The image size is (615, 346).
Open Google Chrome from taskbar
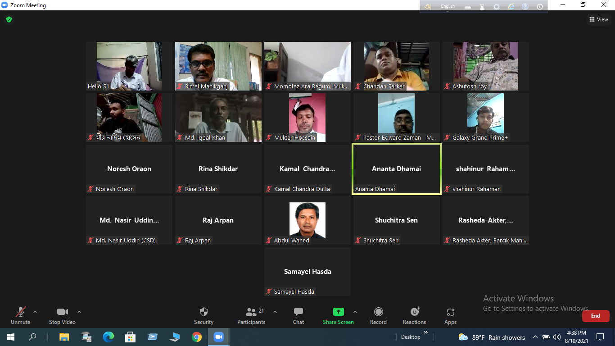(197, 337)
